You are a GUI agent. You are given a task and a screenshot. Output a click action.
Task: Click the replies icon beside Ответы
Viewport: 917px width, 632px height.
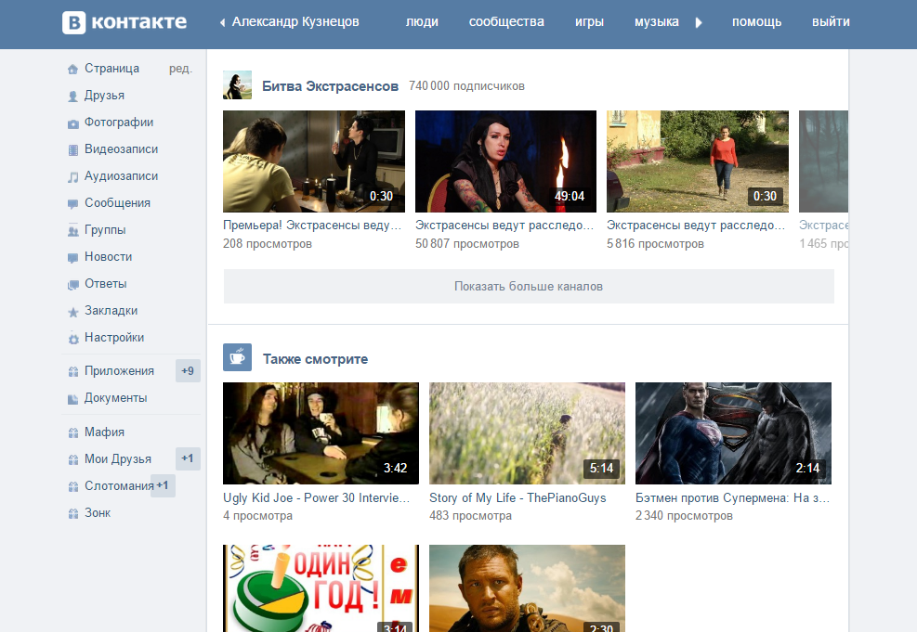click(73, 285)
